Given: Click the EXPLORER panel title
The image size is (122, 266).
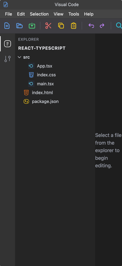Looking at the screenshot, I should point(28,39).
